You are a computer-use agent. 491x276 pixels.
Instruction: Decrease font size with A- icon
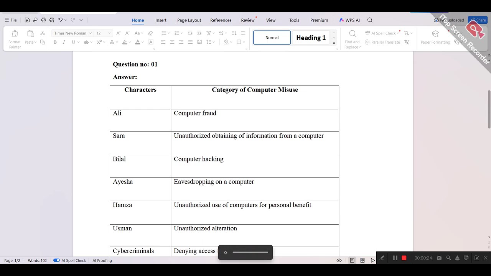(x=128, y=33)
